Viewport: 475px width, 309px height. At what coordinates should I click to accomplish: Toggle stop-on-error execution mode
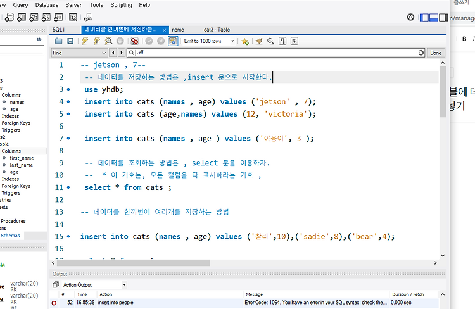(x=134, y=41)
